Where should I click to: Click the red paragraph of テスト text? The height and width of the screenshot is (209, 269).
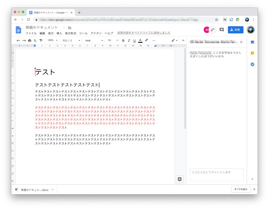pos(95,117)
